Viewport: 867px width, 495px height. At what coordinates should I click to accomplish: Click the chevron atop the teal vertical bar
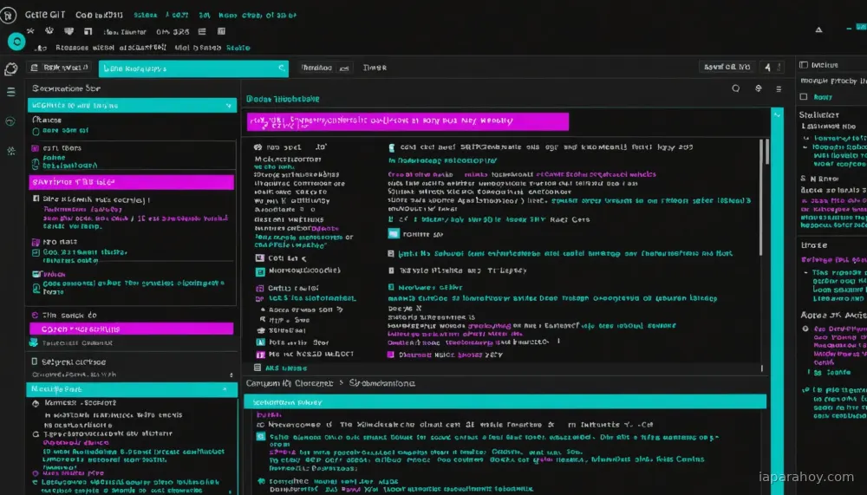coord(777,115)
